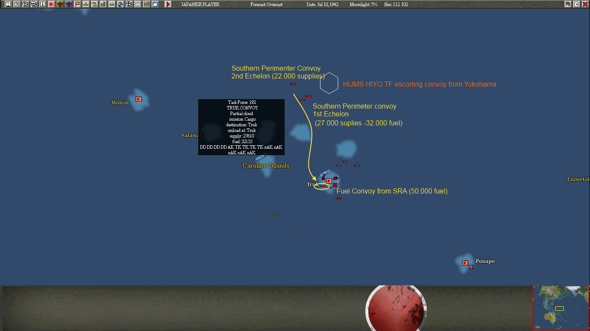Click the green land shape toolbar icon
This screenshot has width=590, height=331.
point(103,4)
